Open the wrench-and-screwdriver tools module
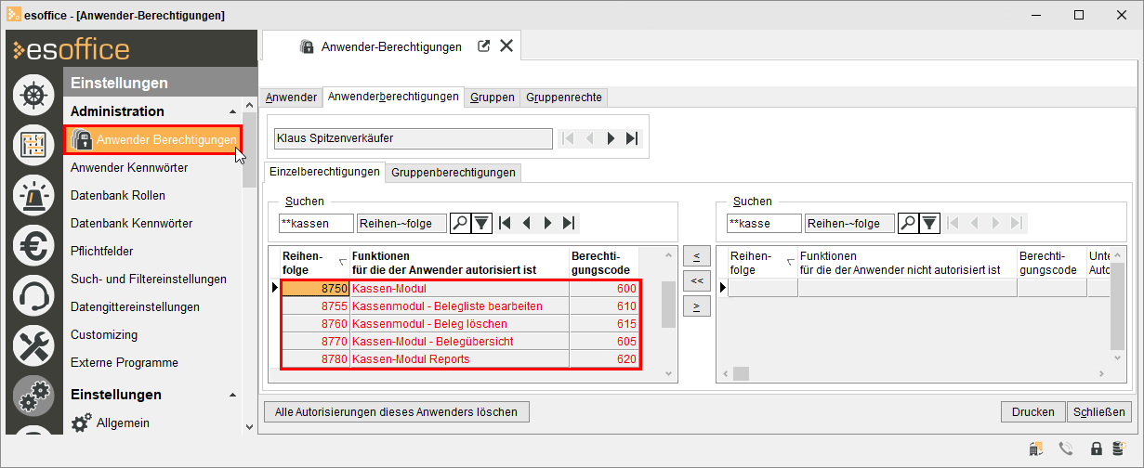 (33, 344)
